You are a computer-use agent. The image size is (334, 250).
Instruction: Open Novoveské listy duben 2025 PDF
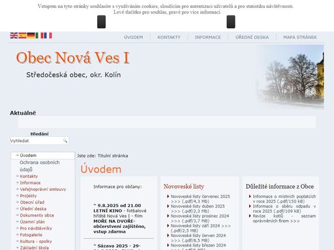pos(198,208)
